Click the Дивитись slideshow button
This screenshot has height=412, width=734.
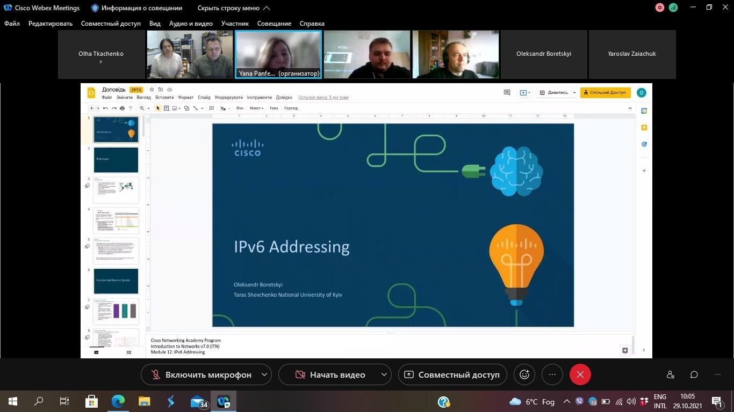(554, 93)
